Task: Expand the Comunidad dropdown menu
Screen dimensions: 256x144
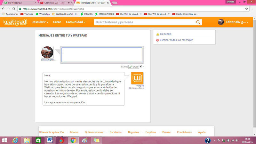Action: click(76, 22)
